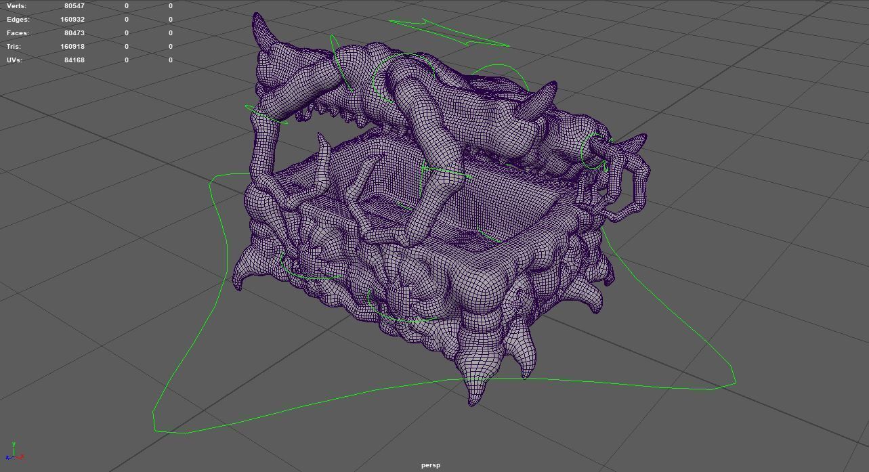Click the UV count value 84168
Screen dimensions: 869x472
click(x=74, y=60)
